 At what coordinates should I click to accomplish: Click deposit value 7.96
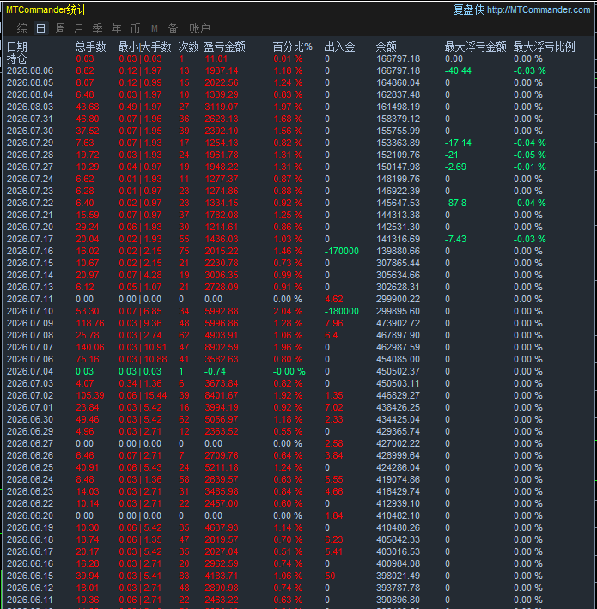click(x=334, y=324)
